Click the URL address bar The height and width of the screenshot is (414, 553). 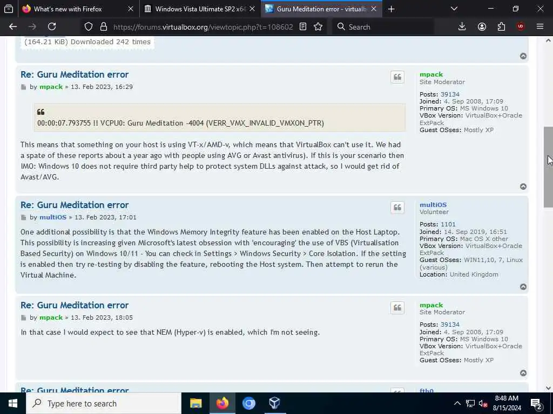pyautogui.click(x=203, y=27)
